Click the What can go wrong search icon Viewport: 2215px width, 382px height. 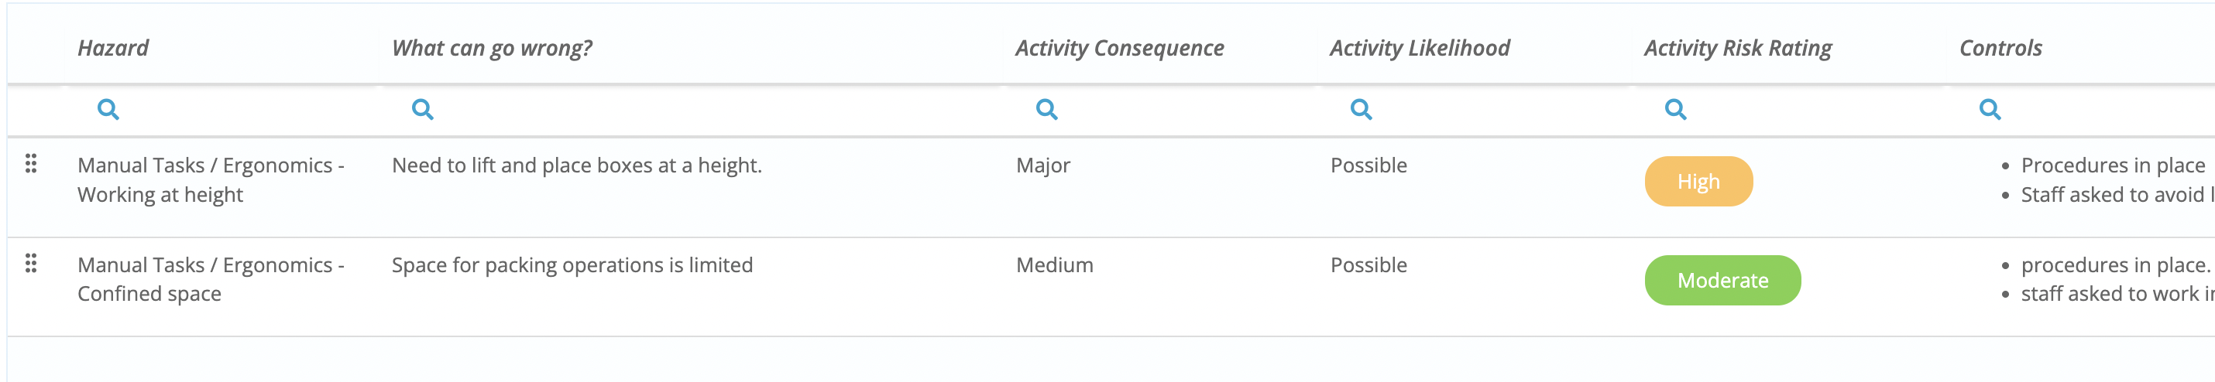(x=422, y=110)
